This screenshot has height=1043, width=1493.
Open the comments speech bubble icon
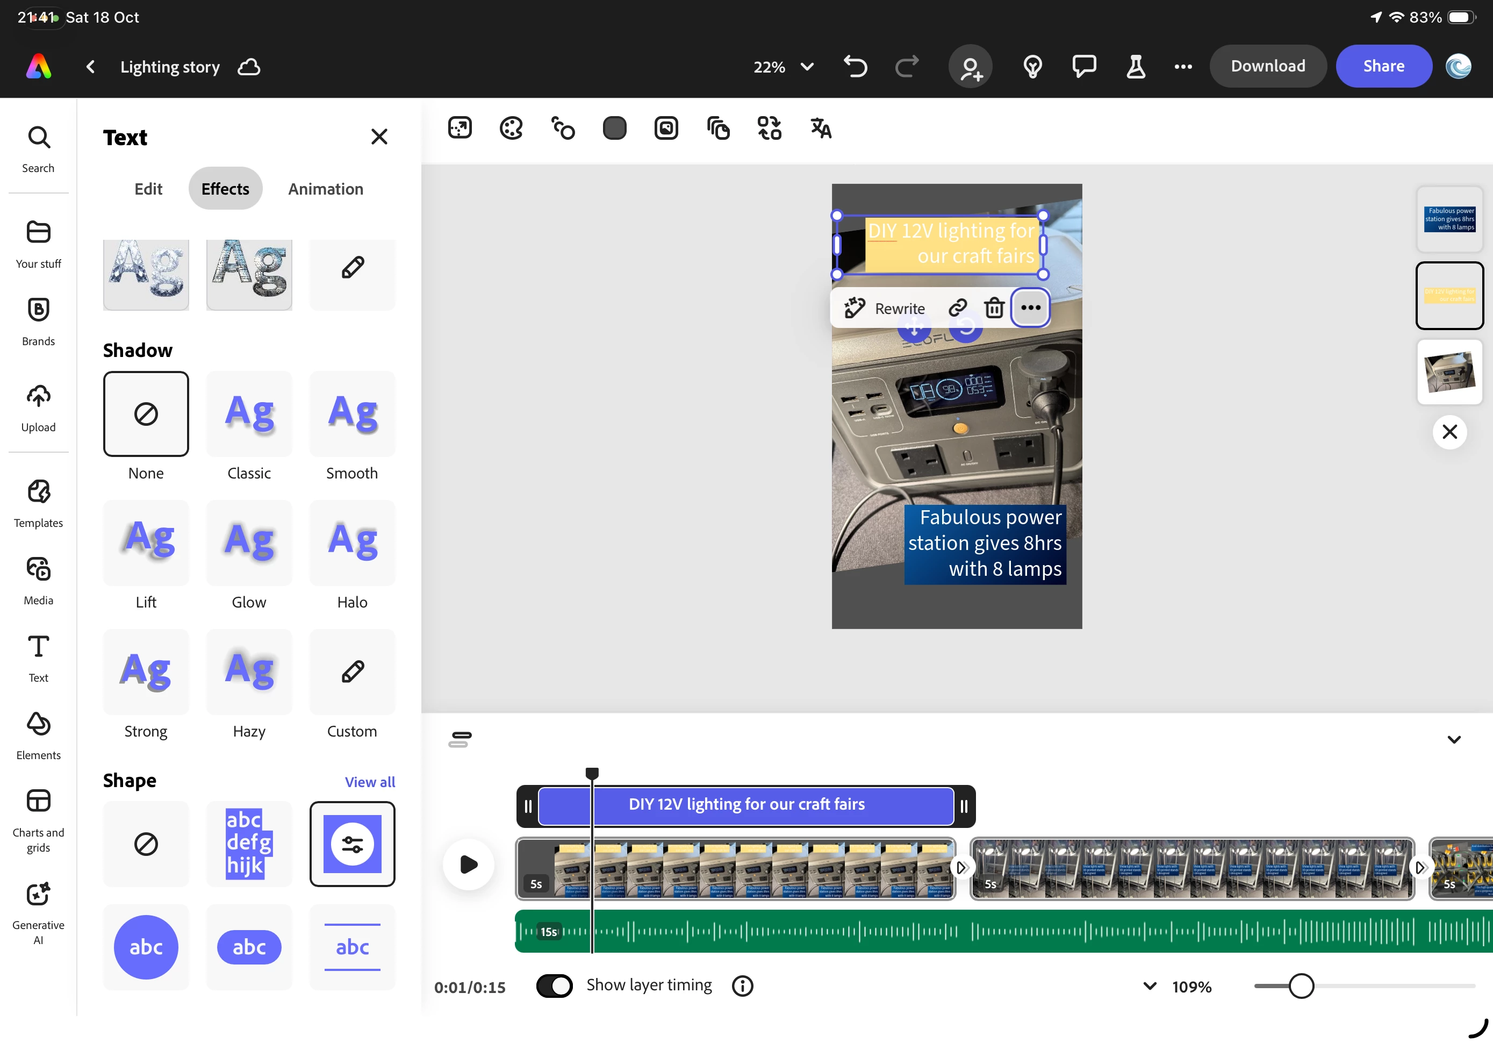[1084, 66]
